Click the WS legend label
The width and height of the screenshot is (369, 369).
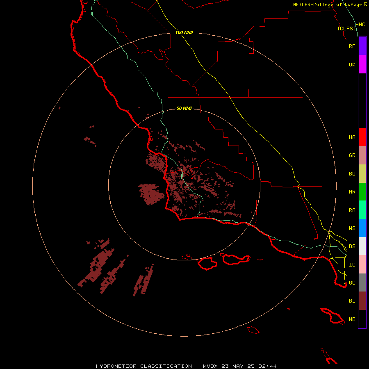click(352, 228)
